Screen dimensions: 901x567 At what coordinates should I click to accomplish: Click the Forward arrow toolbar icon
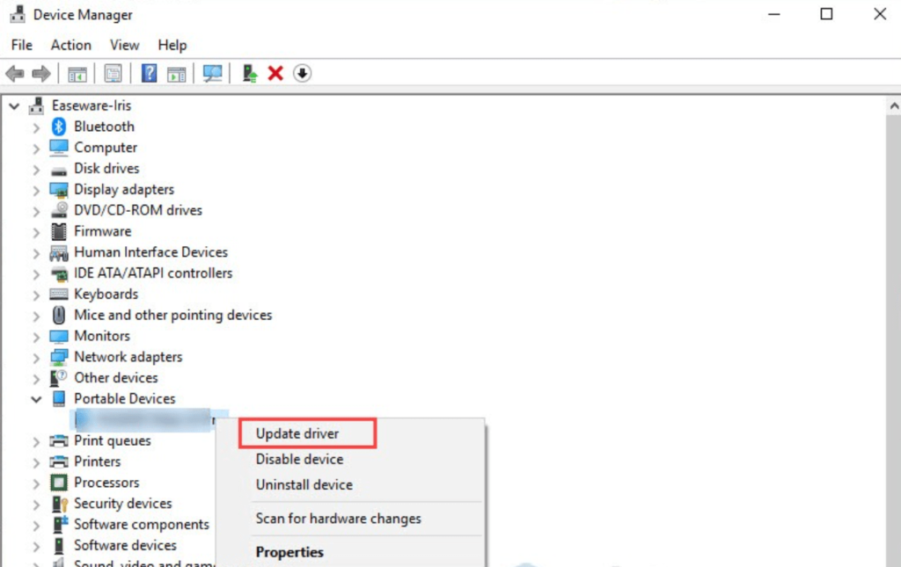pos(40,74)
